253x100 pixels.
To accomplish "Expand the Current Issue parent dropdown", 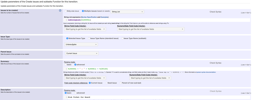I will point(82,53).
